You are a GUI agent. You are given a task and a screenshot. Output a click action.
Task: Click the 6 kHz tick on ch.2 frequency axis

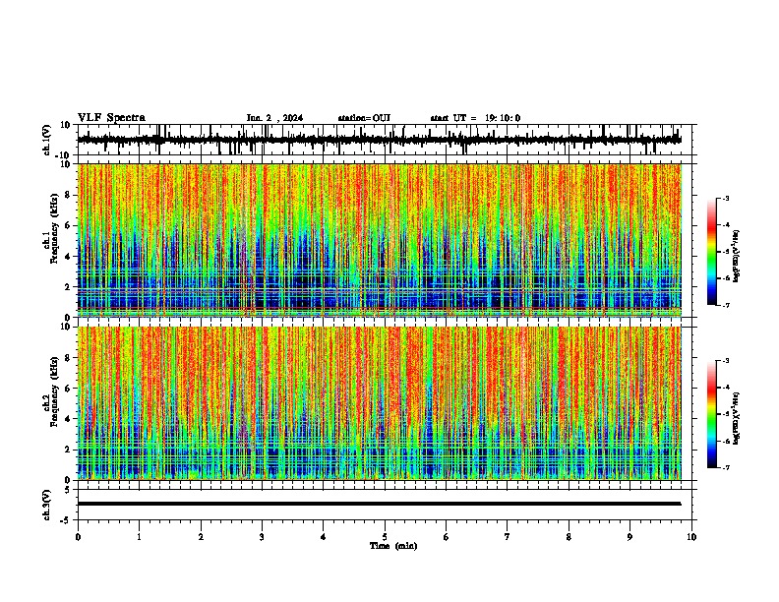(x=70, y=389)
